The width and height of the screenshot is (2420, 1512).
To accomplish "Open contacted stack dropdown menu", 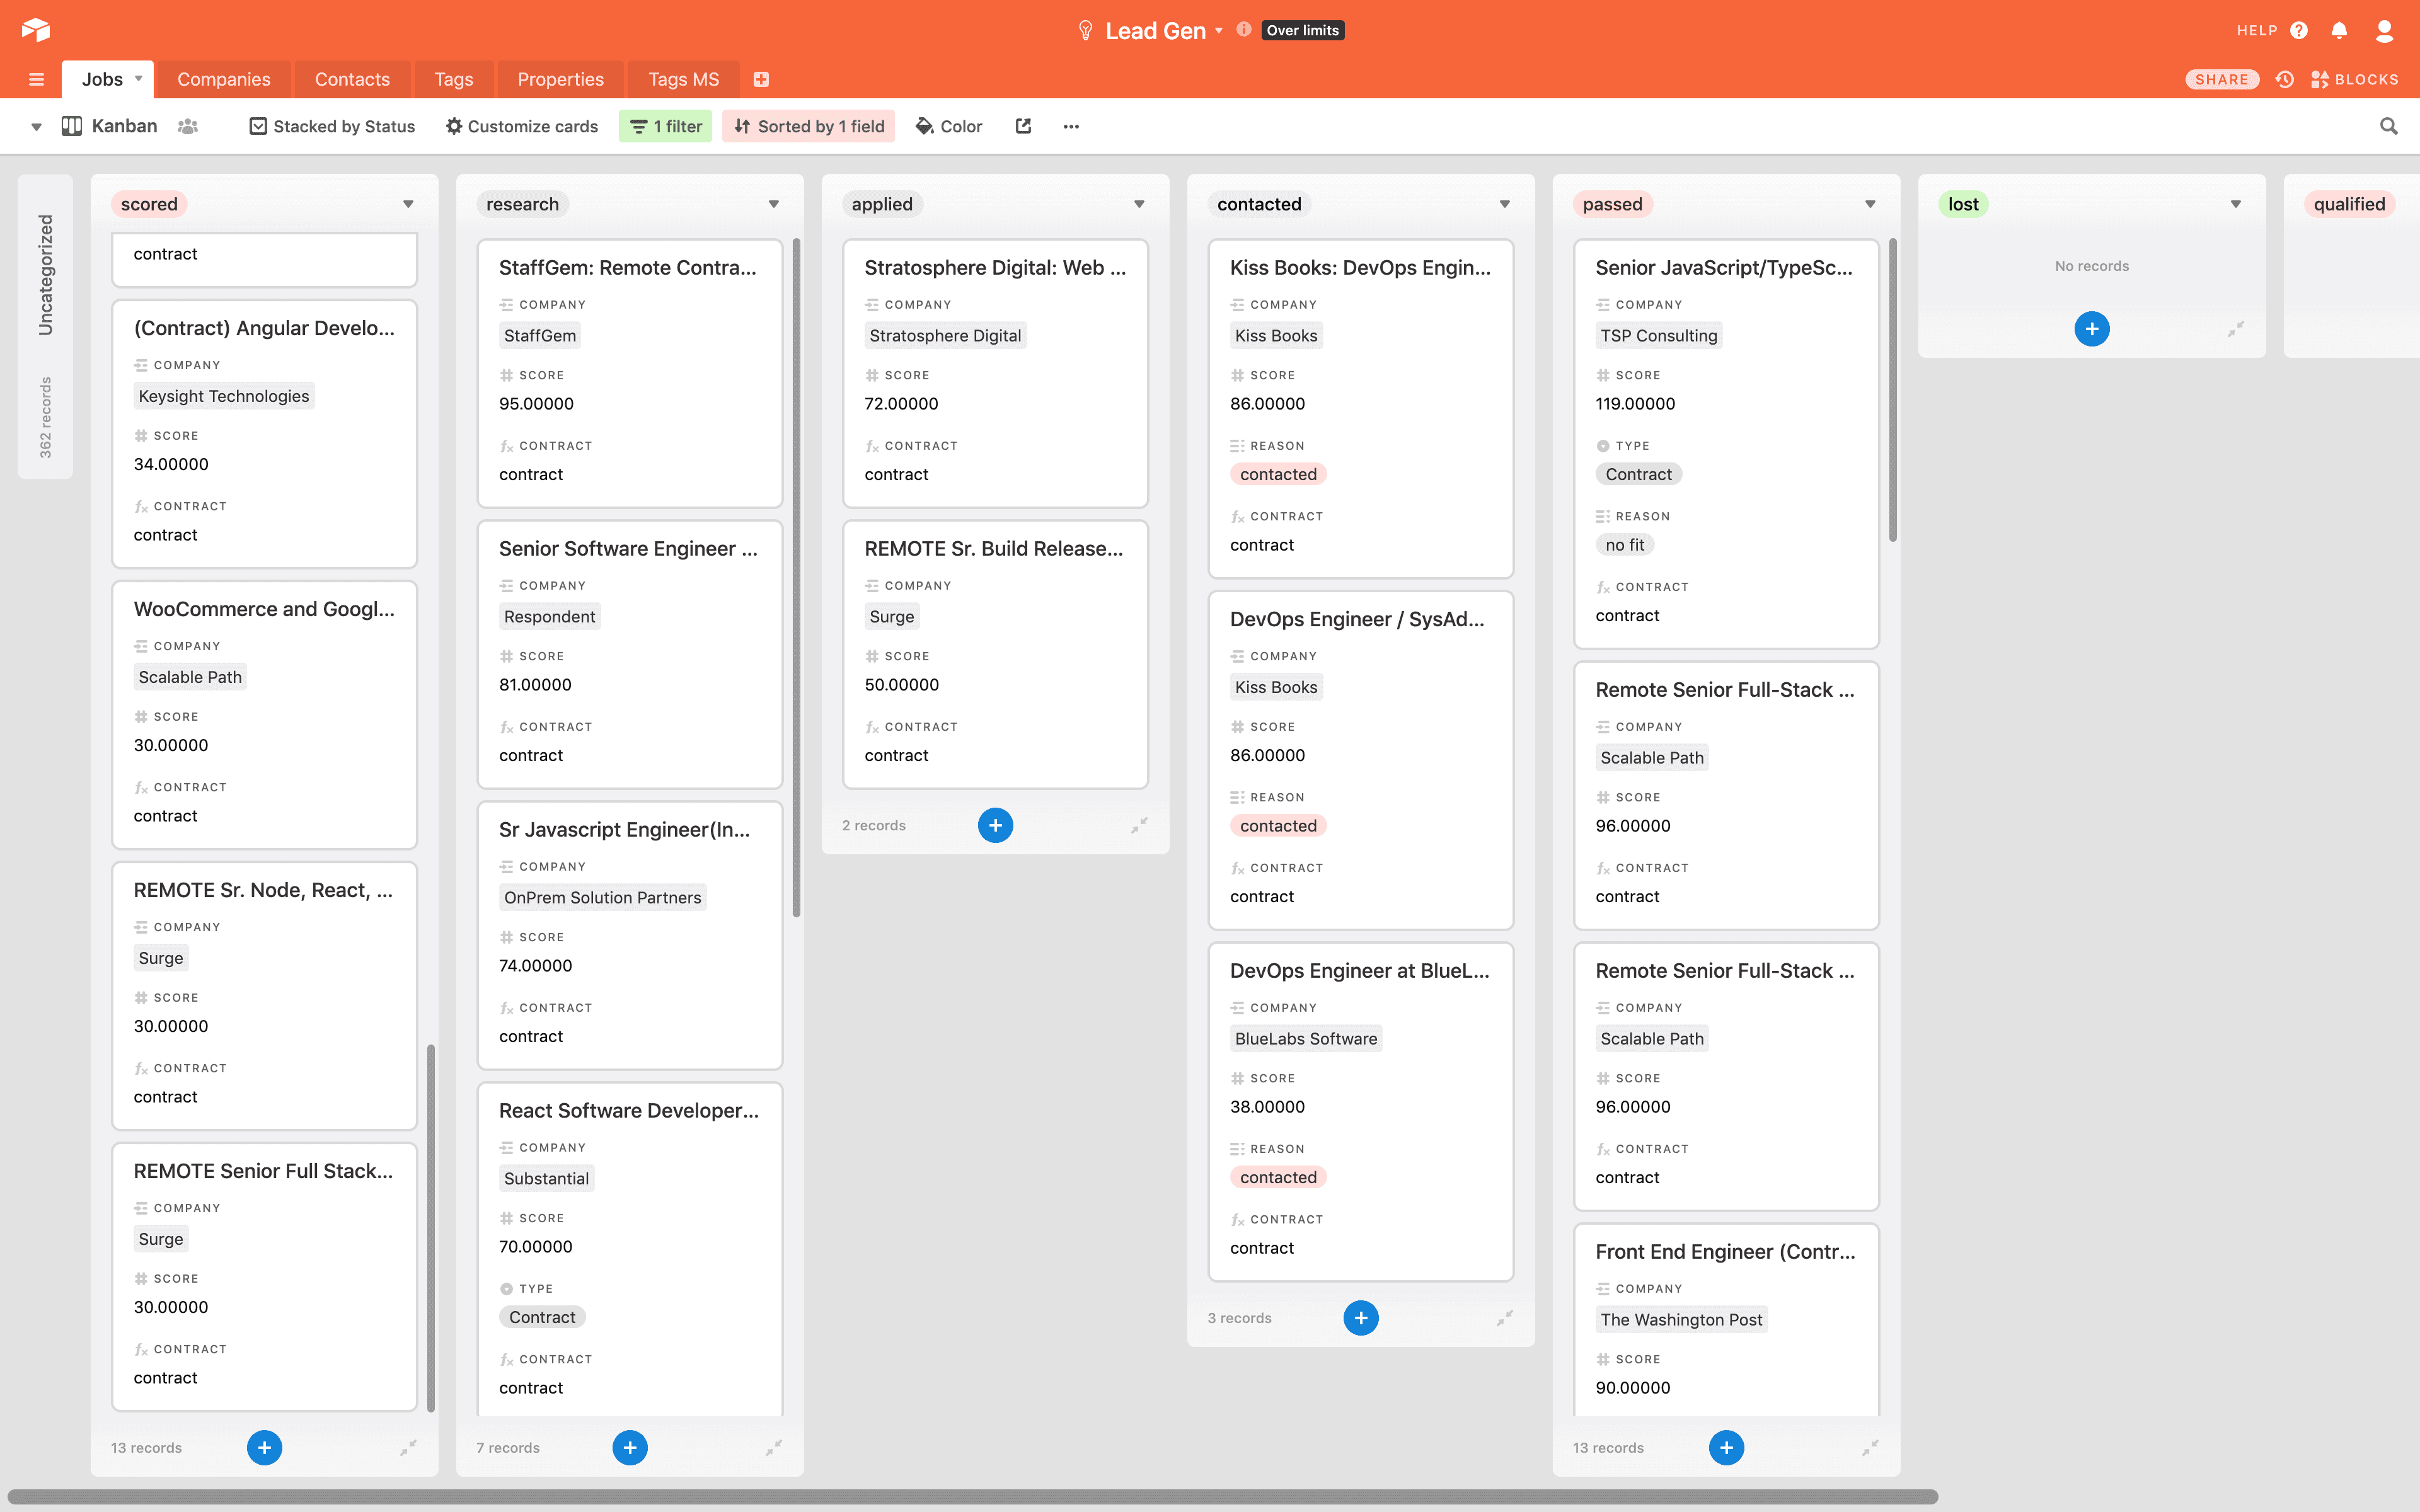I will [x=1505, y=204].
